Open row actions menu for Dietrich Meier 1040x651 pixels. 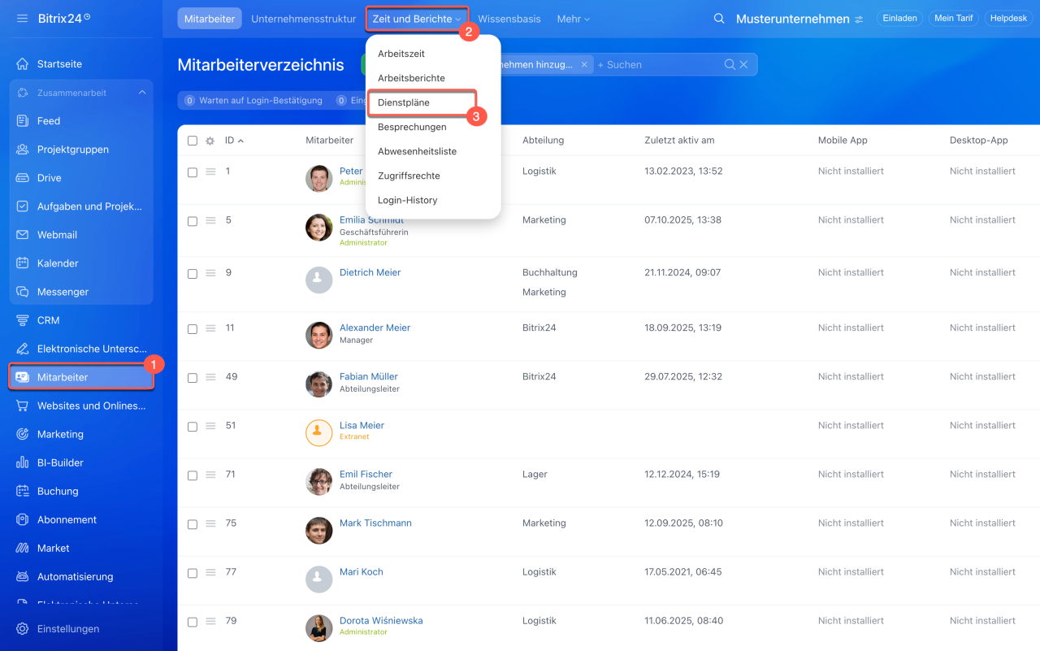[x=210, y=273]
